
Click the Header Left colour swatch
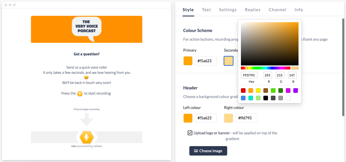point(188,118)
